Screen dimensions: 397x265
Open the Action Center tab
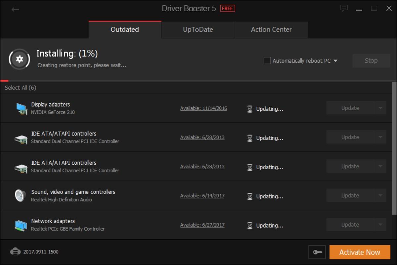click(x=271, y=29)
